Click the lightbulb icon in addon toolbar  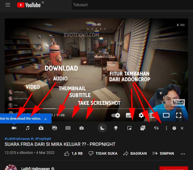pyautogui.click(x=116, y=128)
